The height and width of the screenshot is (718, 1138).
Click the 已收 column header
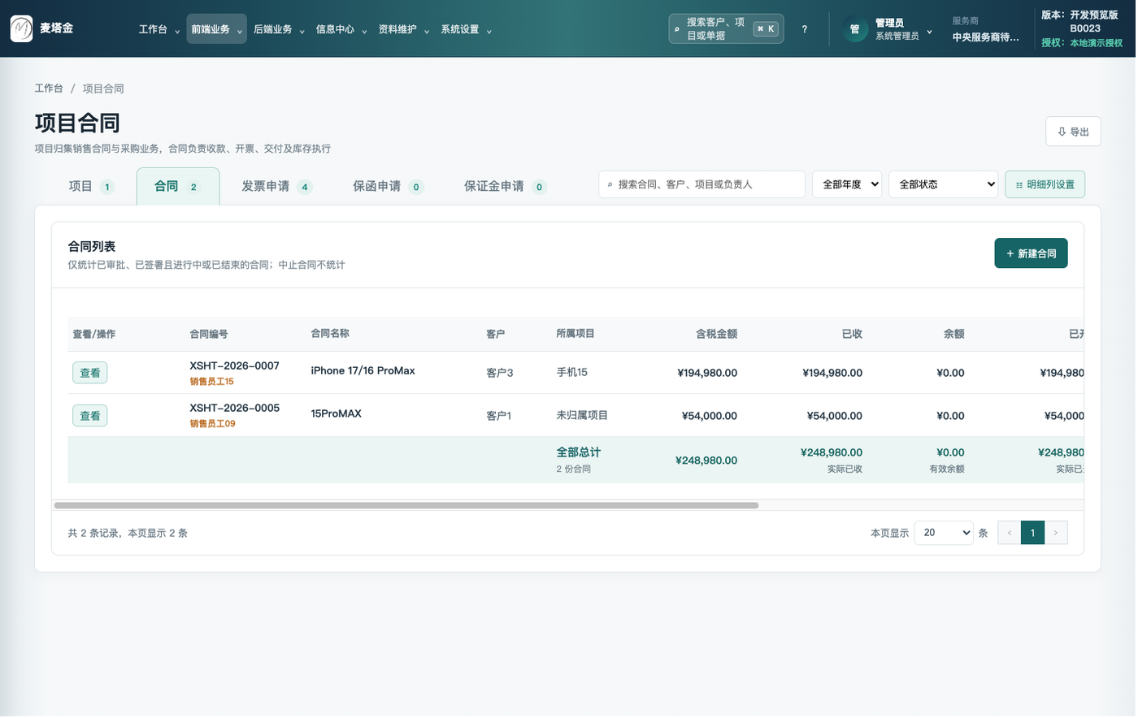coord(853,335)
